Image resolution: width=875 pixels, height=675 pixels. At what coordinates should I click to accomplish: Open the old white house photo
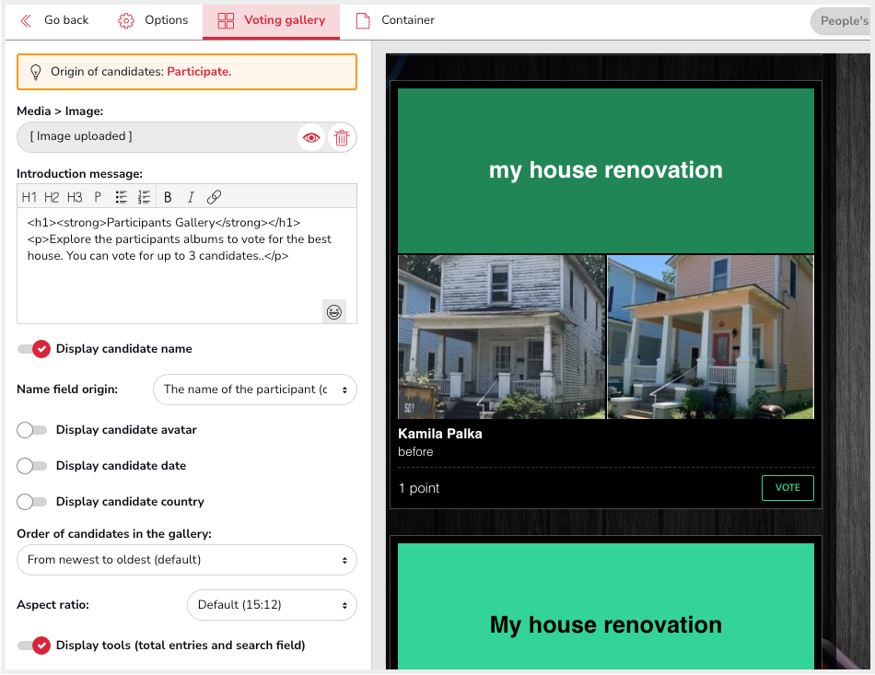pos(502,337)
